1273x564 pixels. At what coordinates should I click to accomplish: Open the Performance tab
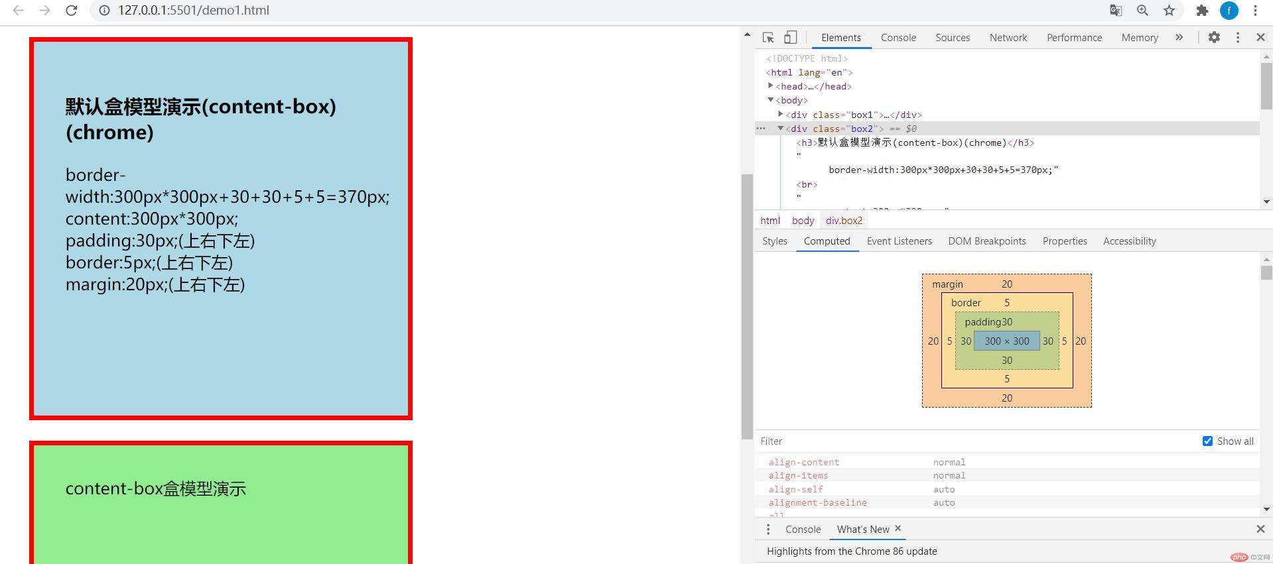1074,38
